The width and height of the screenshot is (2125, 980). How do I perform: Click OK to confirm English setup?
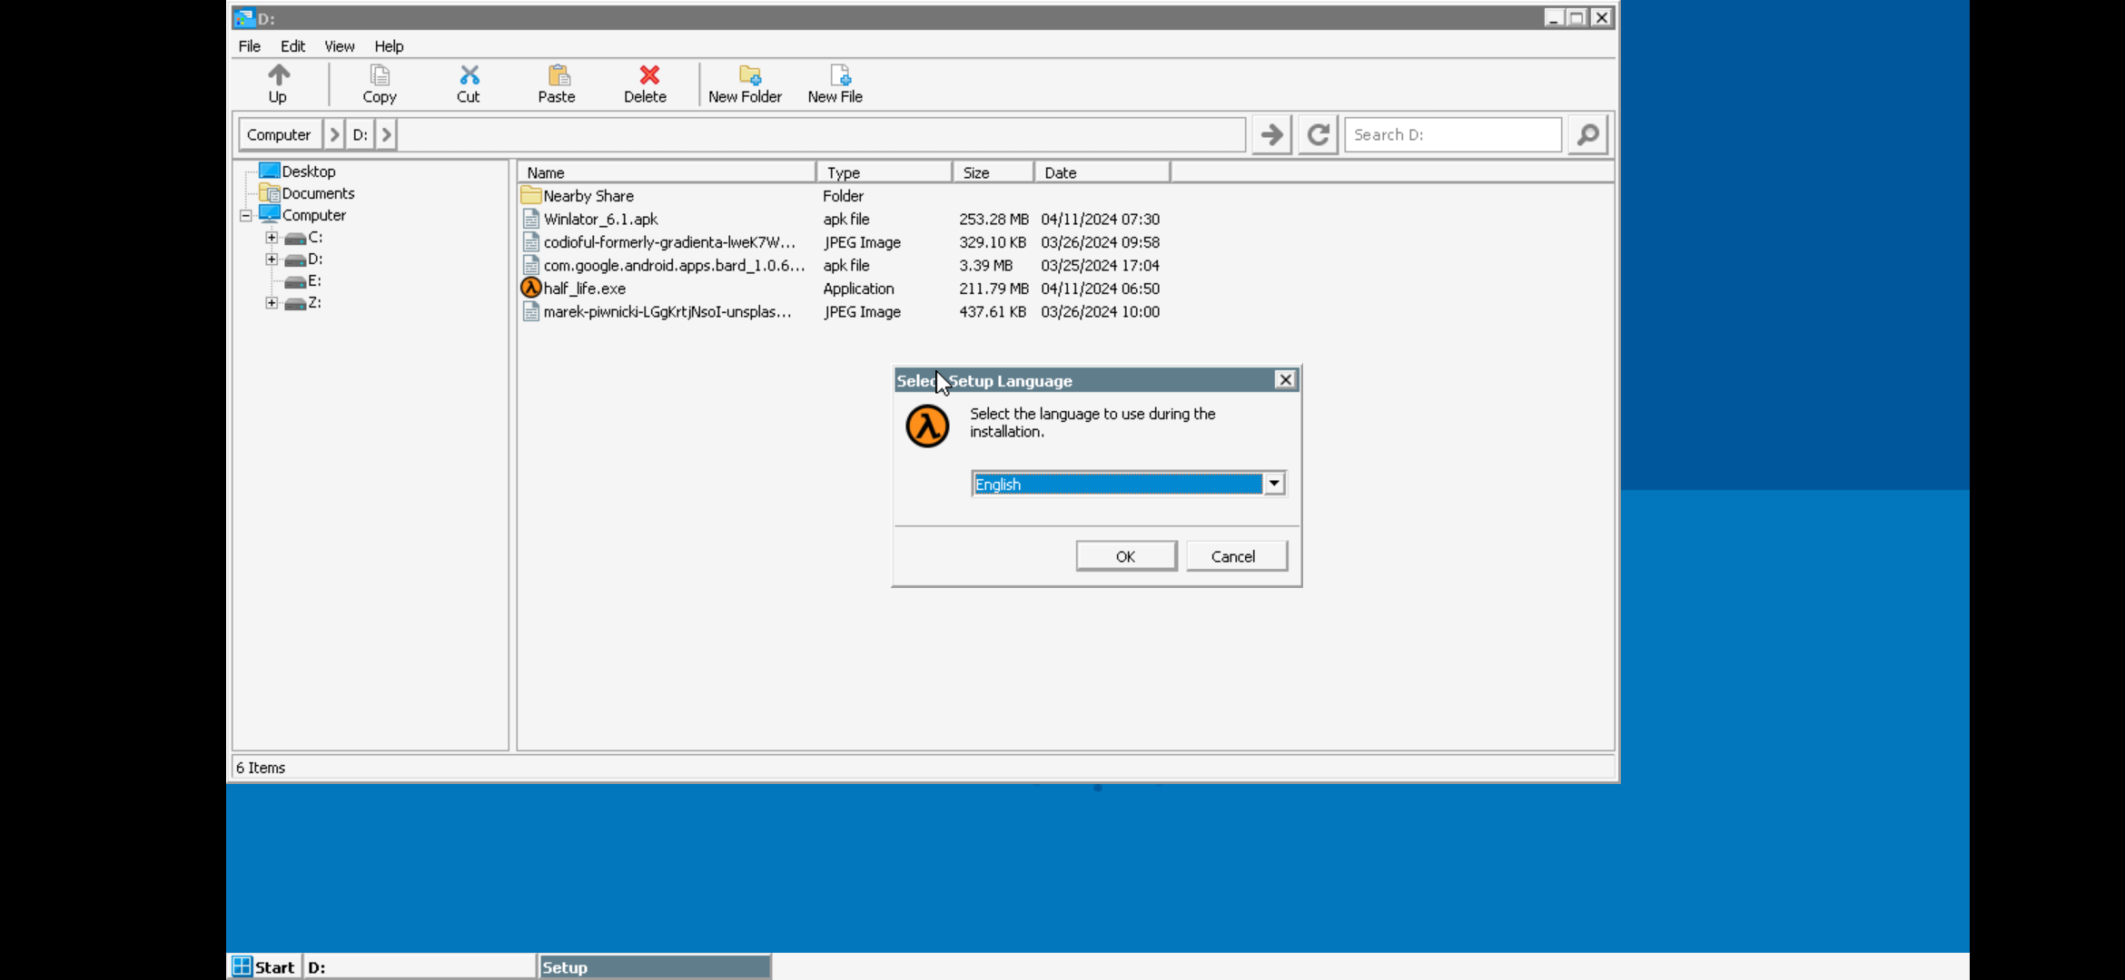click(x=1125, y=555)
